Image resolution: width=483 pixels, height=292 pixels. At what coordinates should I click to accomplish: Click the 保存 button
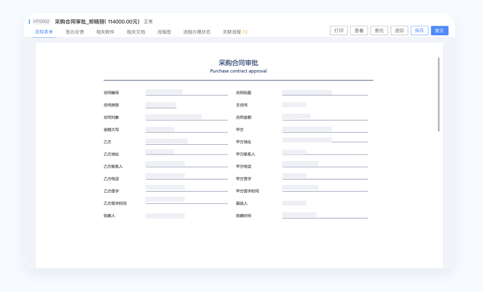[419, 30]
